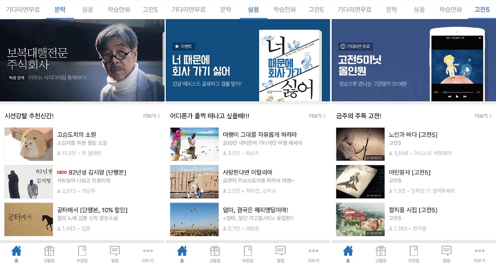Image resolution: width=496 pixels, height=264 pixels.
Task: Expand 더보기 next to 금주의 주목 고전
Action: 483,116
